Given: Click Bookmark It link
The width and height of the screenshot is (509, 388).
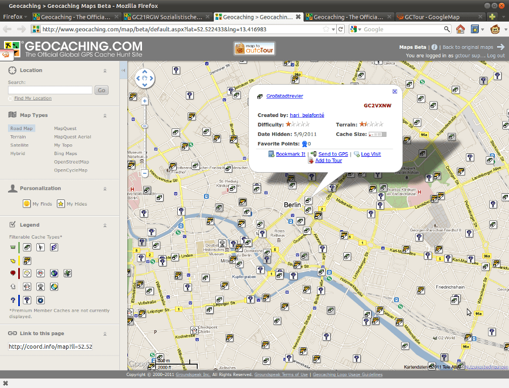Looking at the screenshot, I should click(x=290, y=154).
